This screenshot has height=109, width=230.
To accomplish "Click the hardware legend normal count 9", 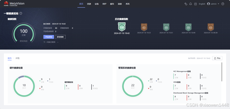I will coord(42,79).
